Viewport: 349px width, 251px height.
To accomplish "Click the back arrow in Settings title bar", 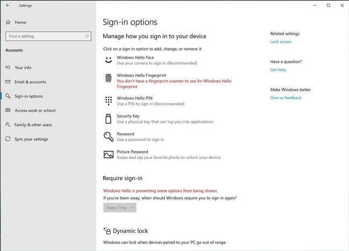I will [8, 5].
